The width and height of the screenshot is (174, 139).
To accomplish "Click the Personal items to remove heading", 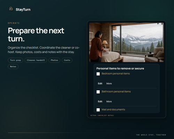I will pos(120,68).
